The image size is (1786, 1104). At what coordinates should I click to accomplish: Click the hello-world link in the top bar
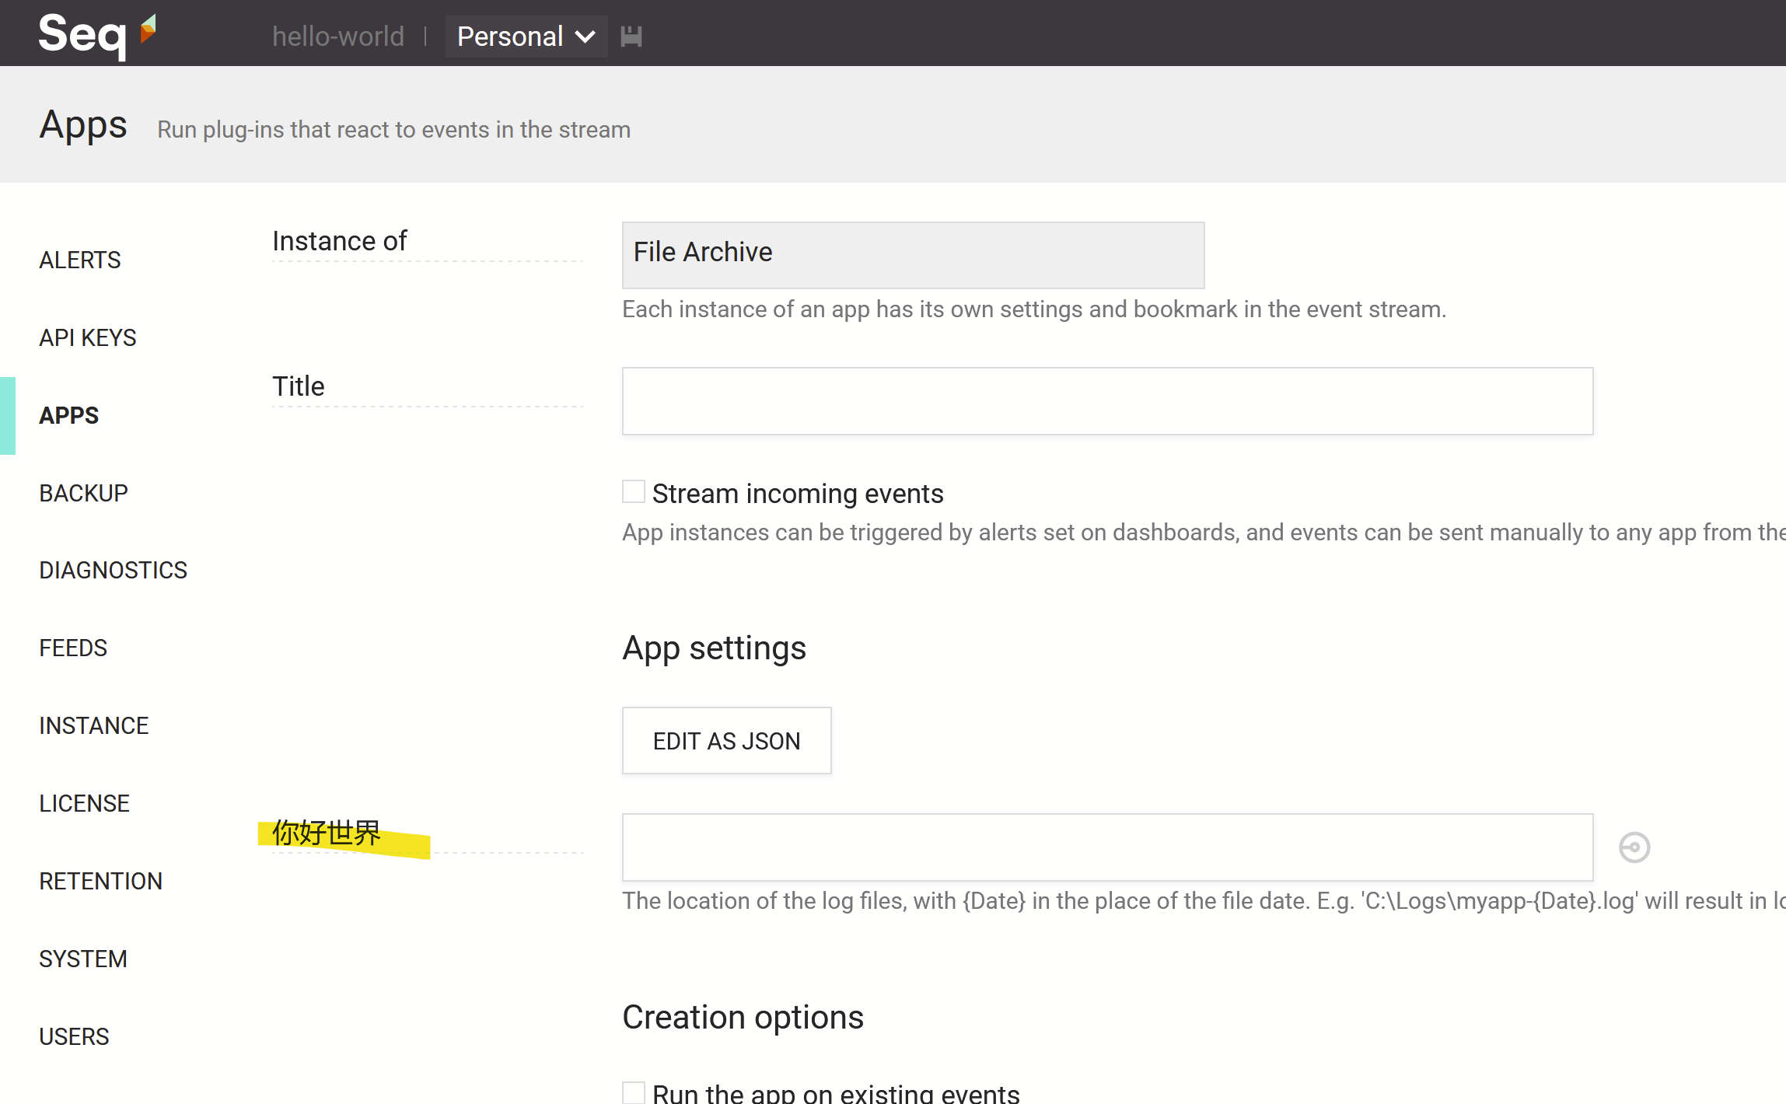click(338, 36)
